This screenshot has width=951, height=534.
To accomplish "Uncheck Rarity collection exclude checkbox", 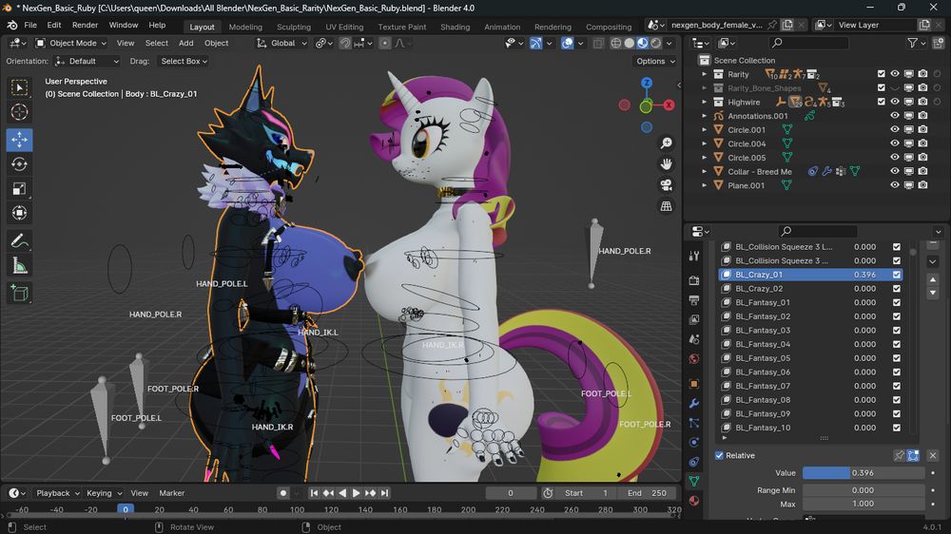I will tap(882, 73).
